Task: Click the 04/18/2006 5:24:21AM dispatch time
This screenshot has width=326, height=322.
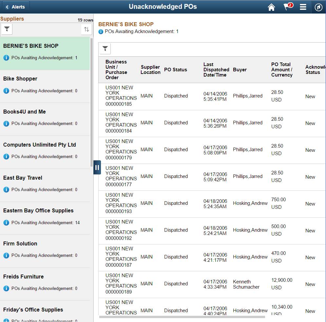Action: point(215,231)
